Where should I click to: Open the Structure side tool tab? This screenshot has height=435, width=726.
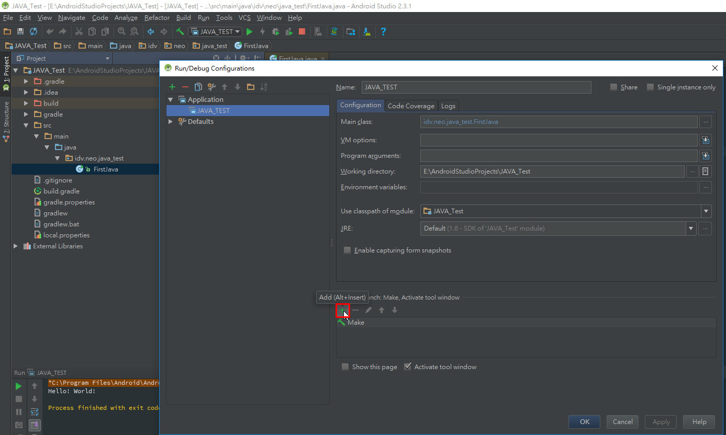tap(6, 121)
